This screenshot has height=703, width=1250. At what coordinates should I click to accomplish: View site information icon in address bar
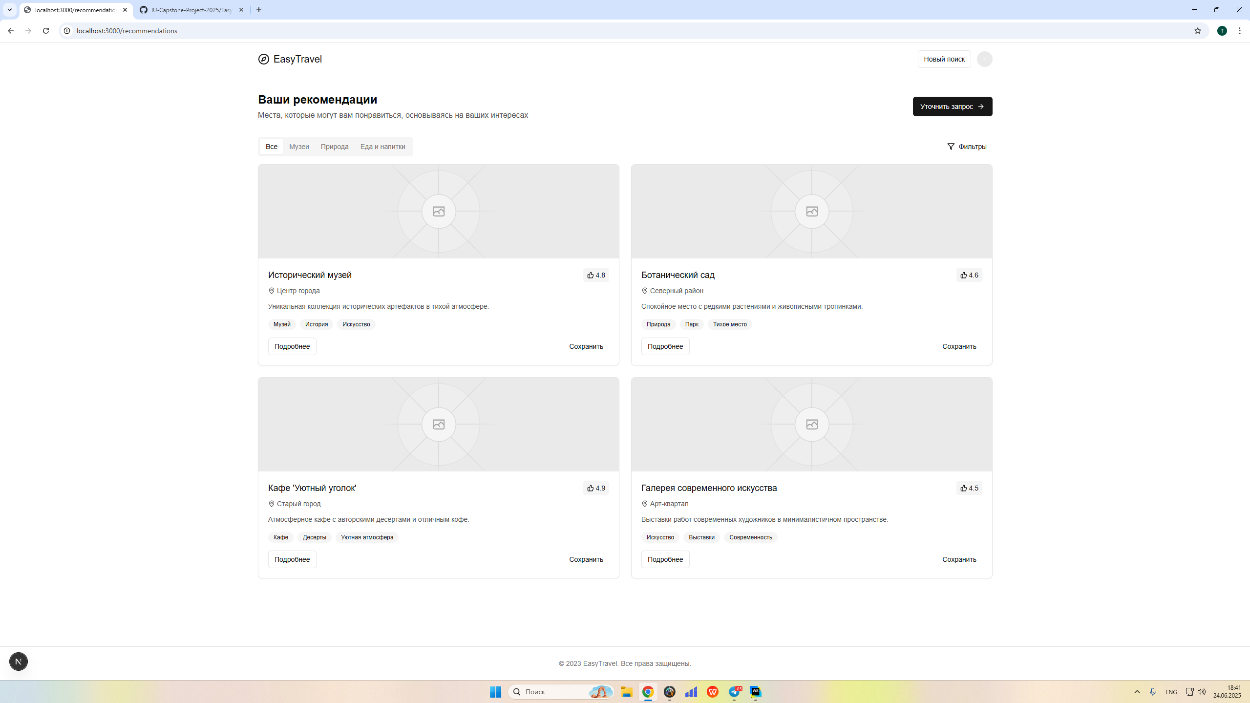(x=67, y=31)
